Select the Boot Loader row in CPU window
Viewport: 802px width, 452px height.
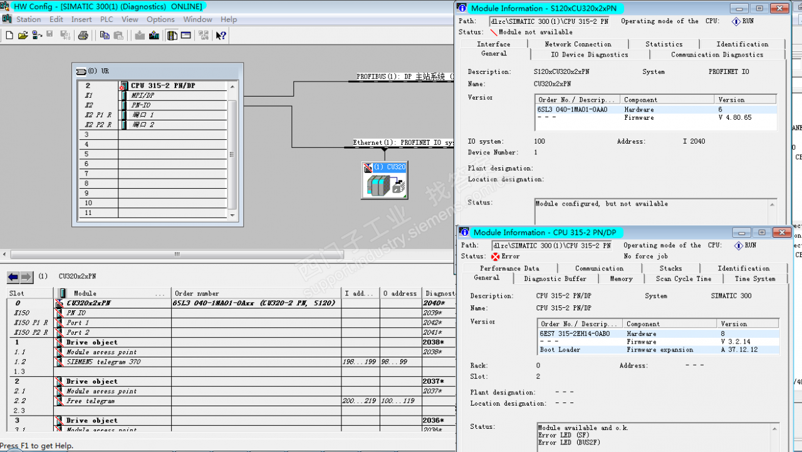(659, 350)
